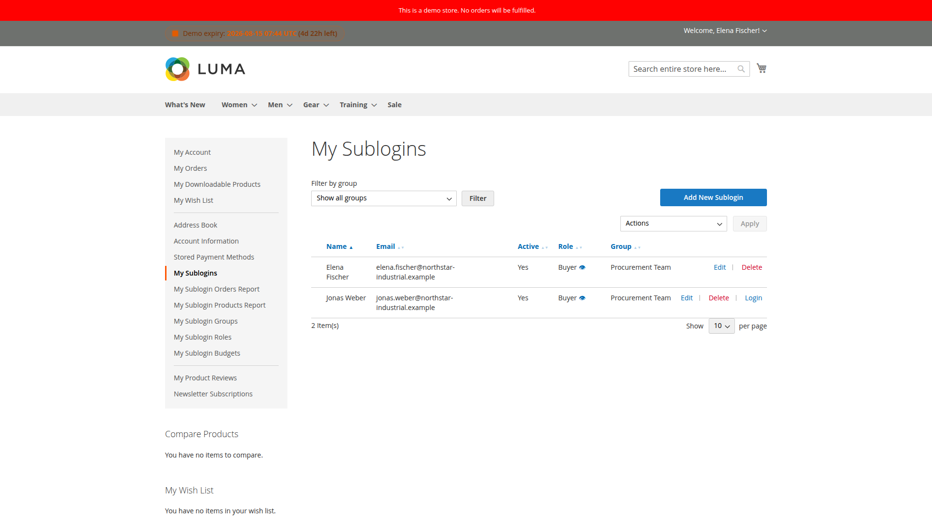Open My Sublogin Orders Report
The width and height of the screenshot is (932, 524).
pos(216,289)
